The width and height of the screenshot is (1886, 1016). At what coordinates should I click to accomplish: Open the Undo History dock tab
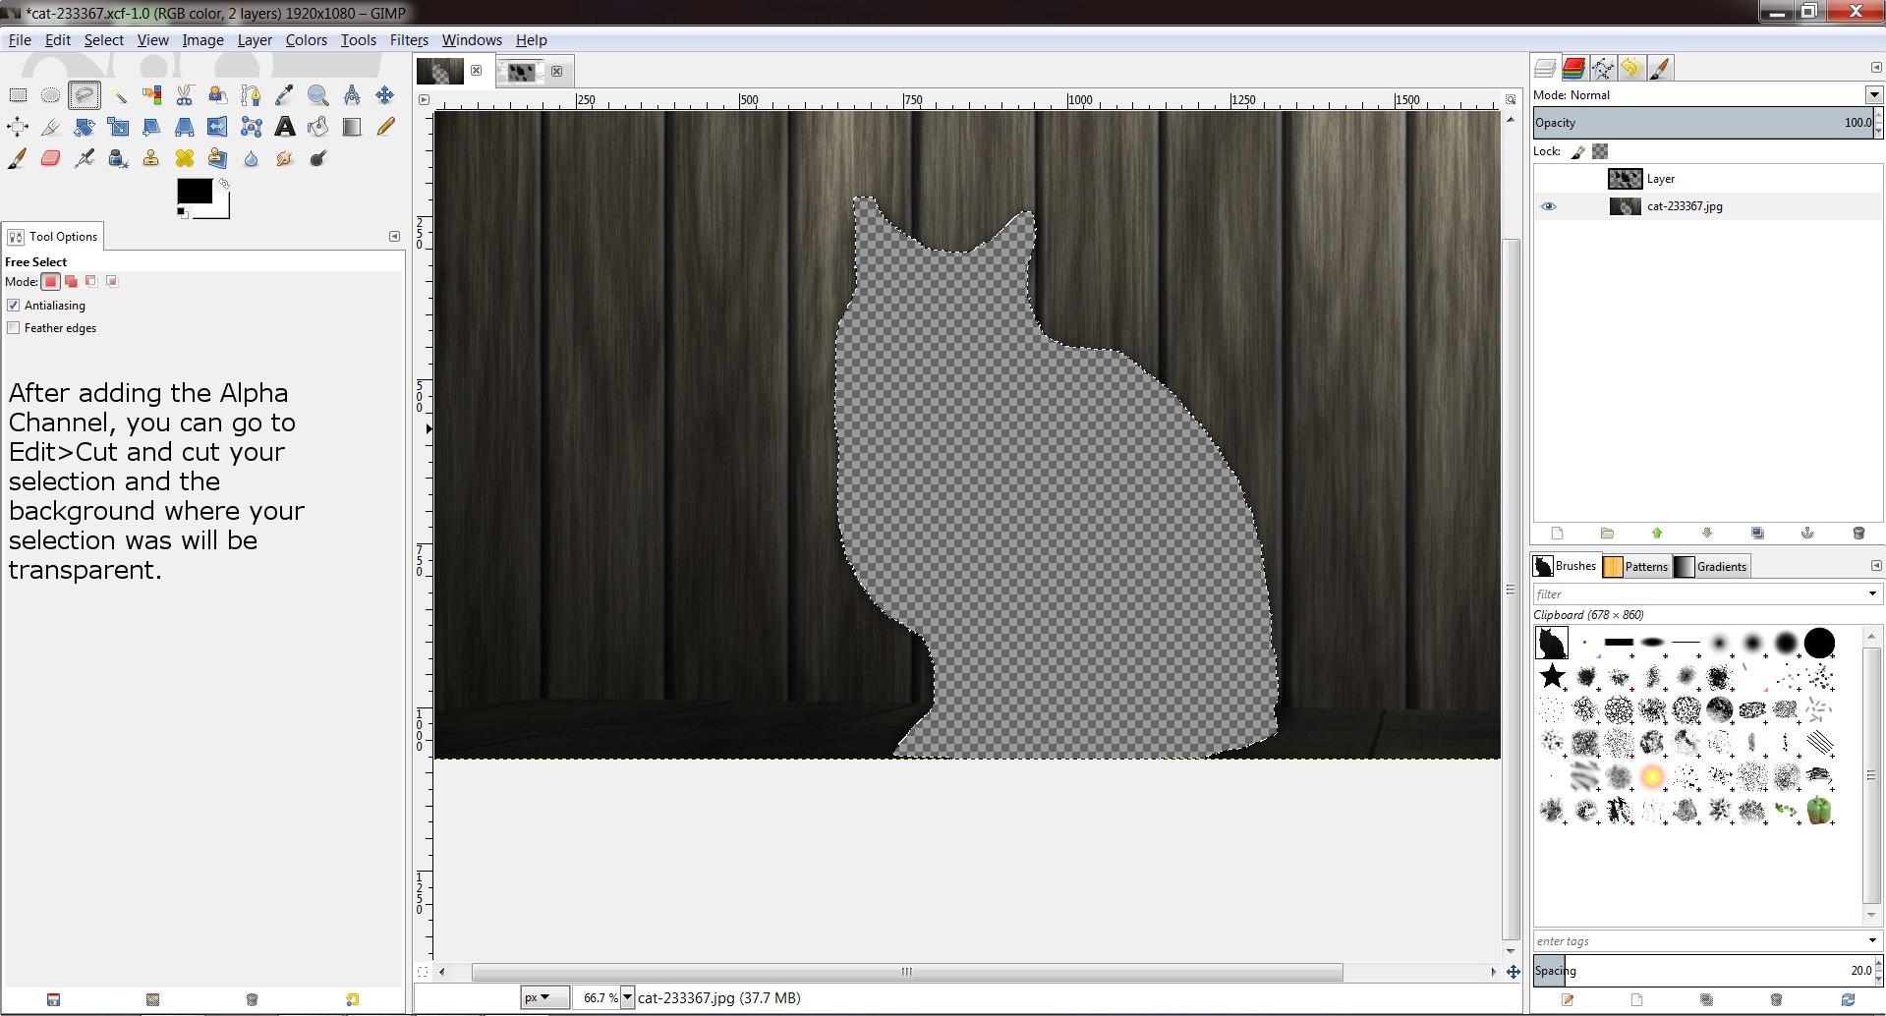point(1631,68)
